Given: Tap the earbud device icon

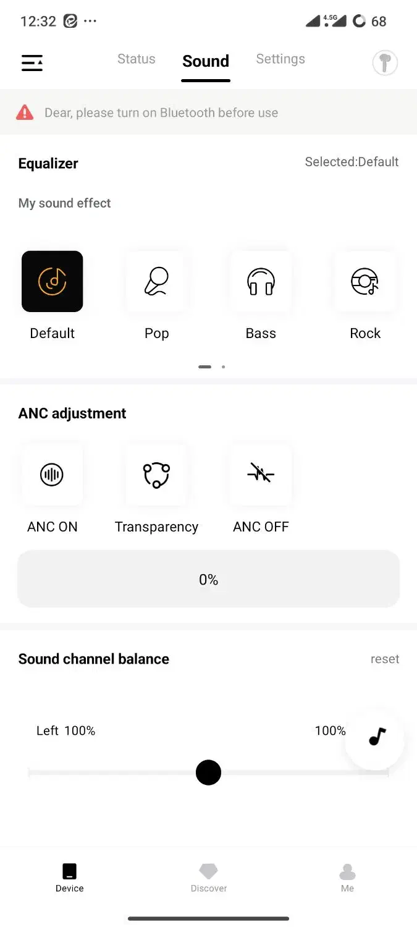Looking at the screenshot, I should pos(384,62).
